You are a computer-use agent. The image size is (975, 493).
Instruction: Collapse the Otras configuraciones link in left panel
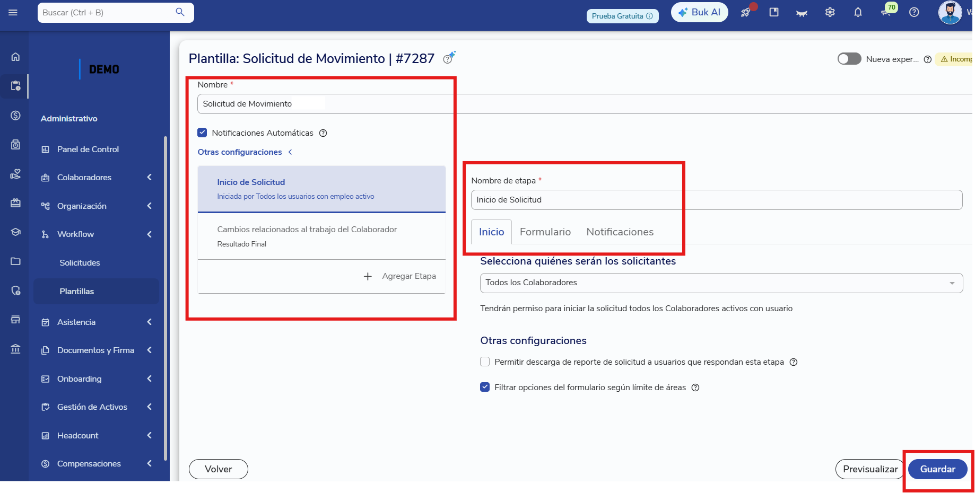[245, 152]
